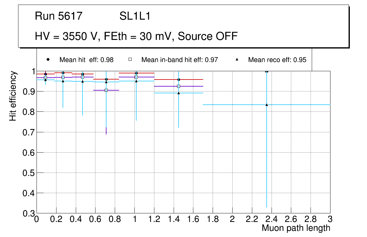
Task: Click the 'Mean in-band hit eff: 0.97' legend label
Action: pos(180,60)
